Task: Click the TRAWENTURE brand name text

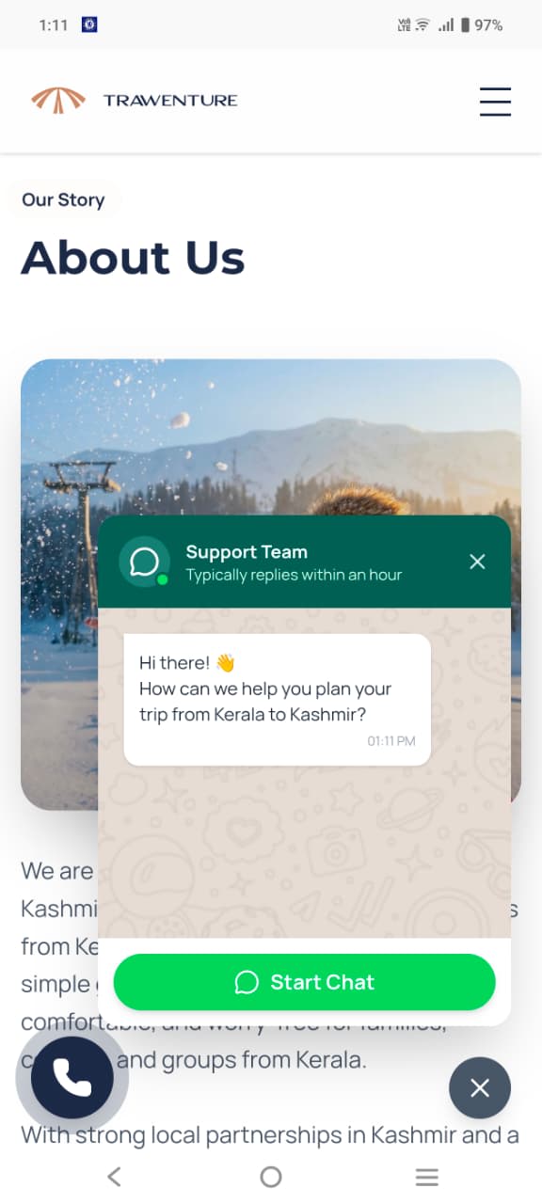Action: (x=170, y=101)
